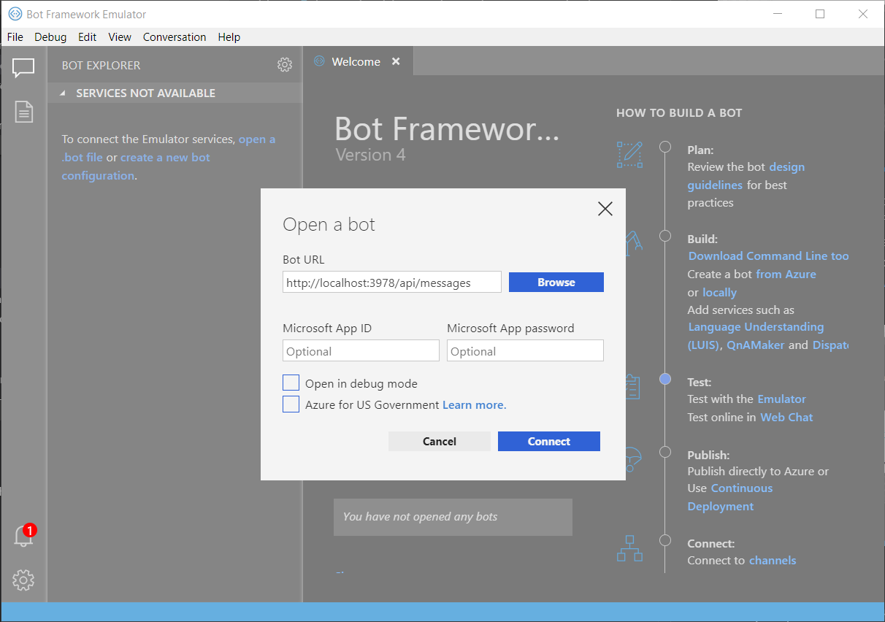Select the Welcome tab

[356, 62]
